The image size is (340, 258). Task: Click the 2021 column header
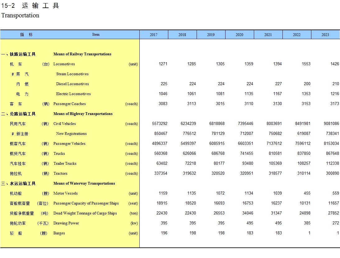tap(268, 35)
